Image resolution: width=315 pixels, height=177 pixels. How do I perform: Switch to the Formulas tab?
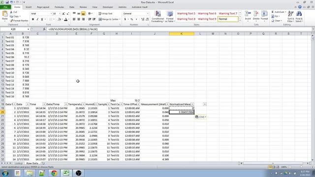59,7
